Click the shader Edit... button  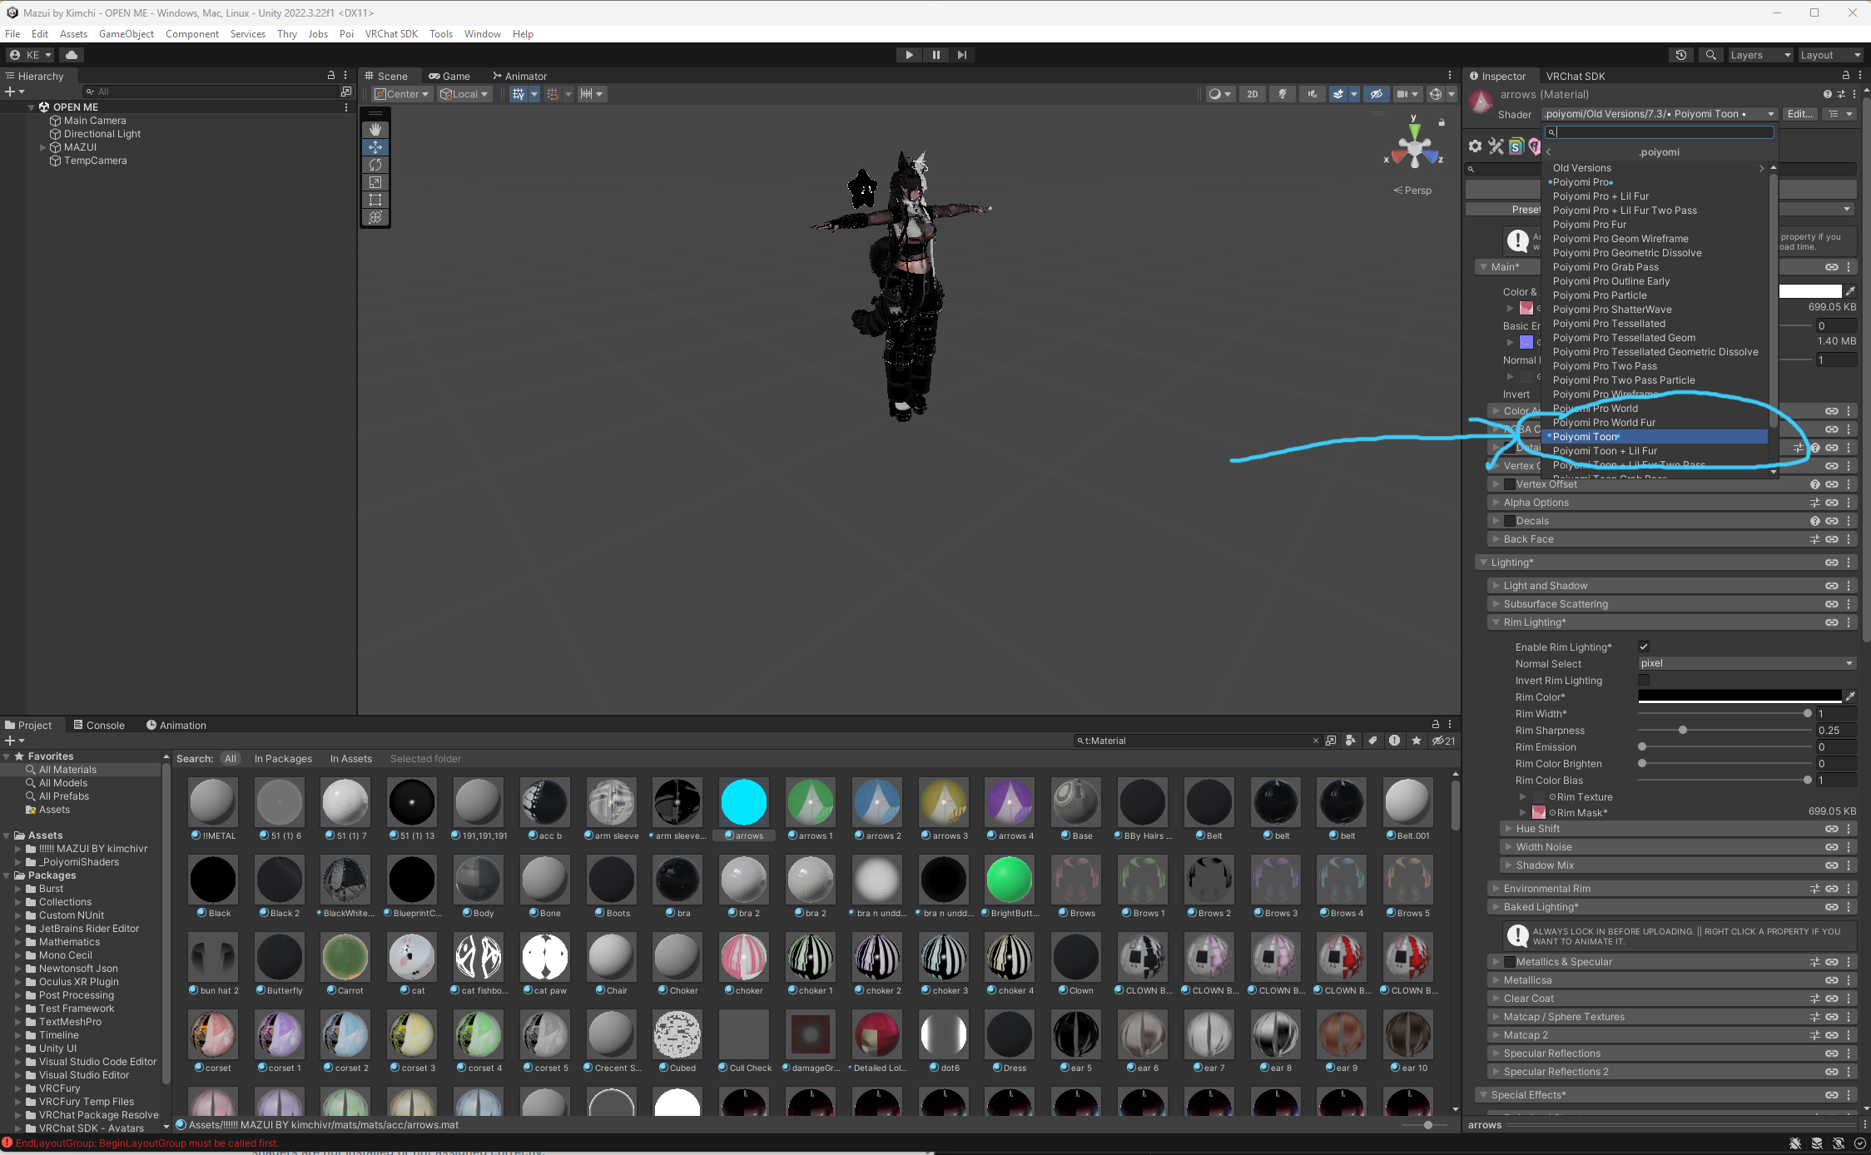click(1799, 114)
